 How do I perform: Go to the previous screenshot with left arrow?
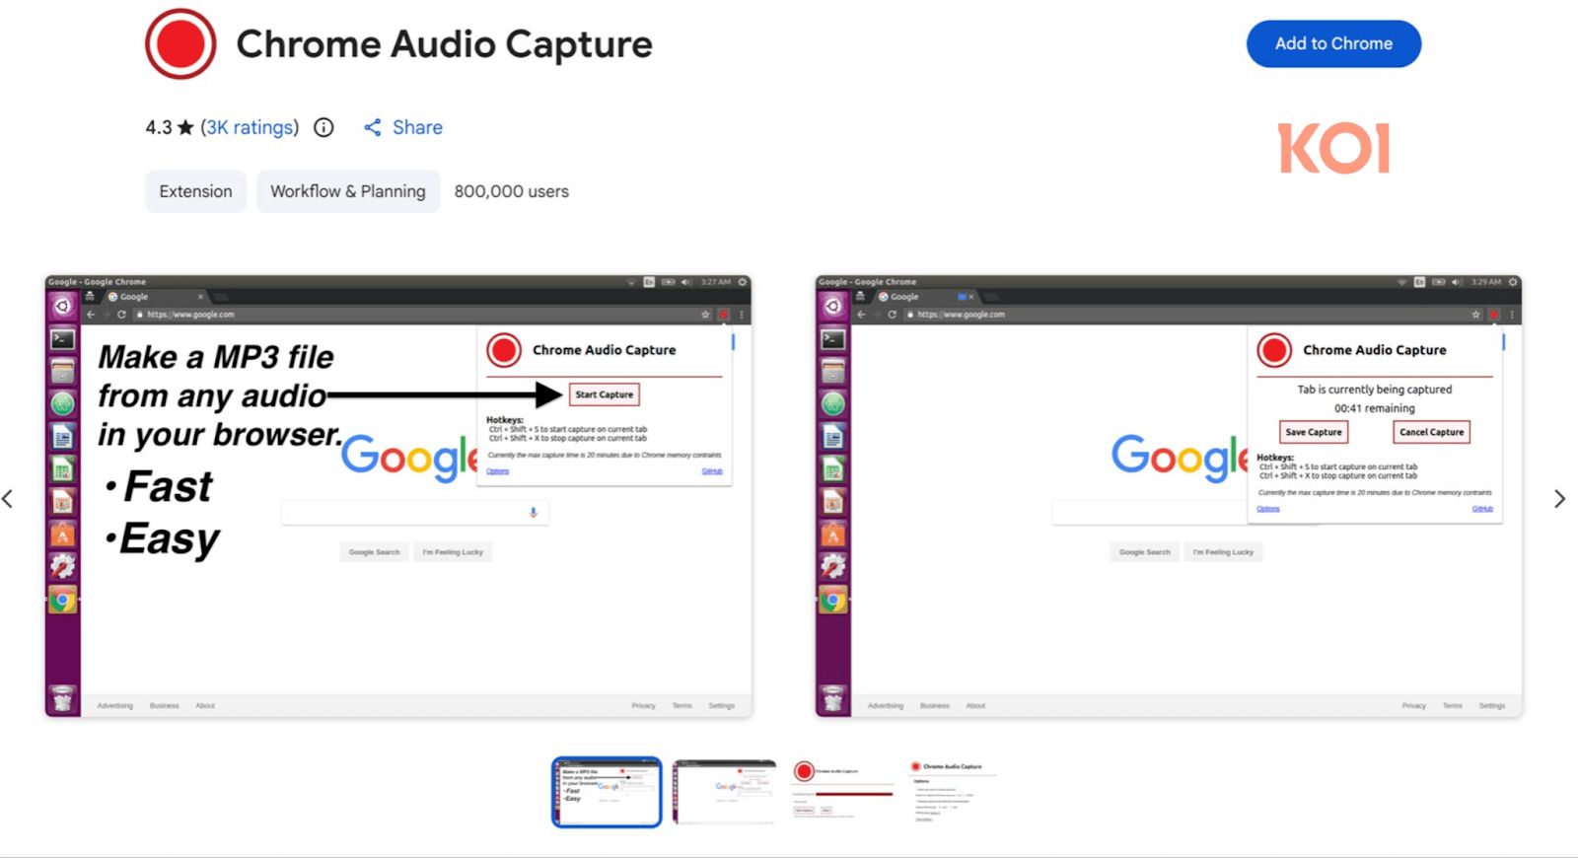coord(8,499)
